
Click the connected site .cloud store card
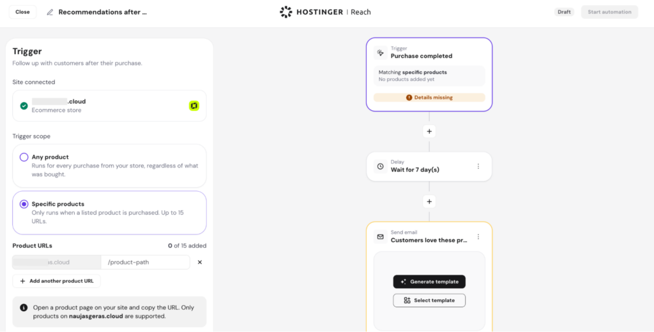click(x=109, y=106)
